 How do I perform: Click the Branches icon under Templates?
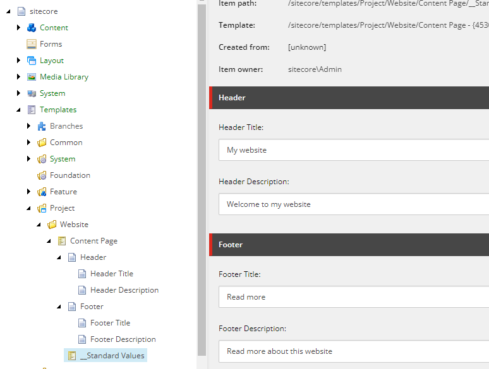[x=42, y=126]
